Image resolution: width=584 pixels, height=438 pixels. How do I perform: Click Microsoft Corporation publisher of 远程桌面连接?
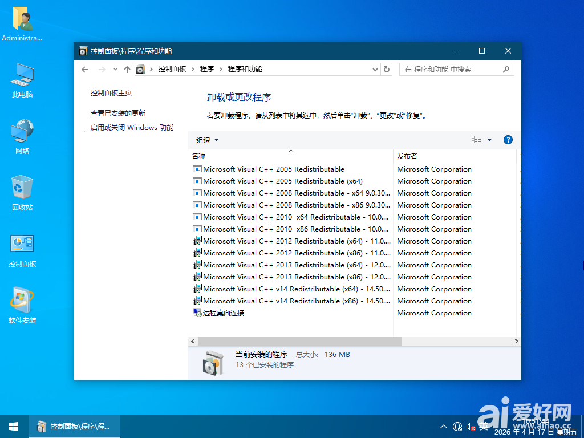pos(434,313)
